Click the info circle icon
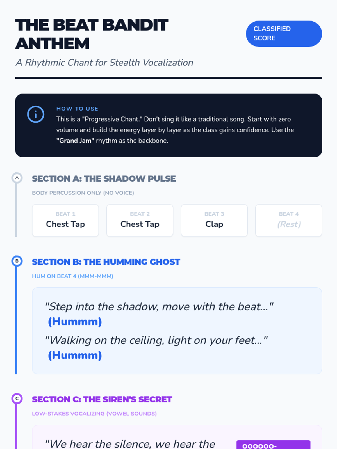Viewport: 337px width, 449px height. point(36,114)
